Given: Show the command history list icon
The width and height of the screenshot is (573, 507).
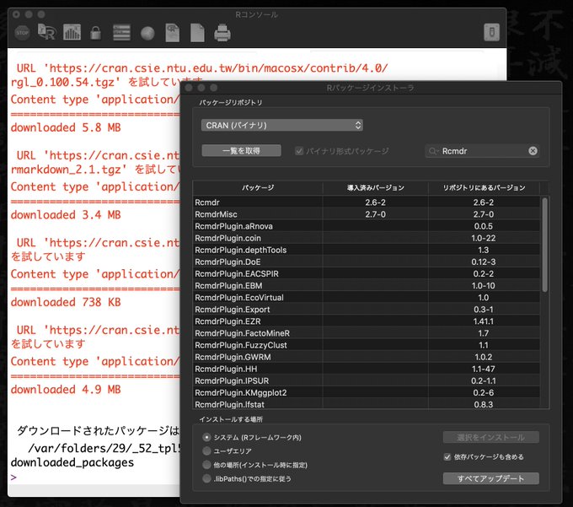Looking at the screenshot, I should (x=121, y=33).
